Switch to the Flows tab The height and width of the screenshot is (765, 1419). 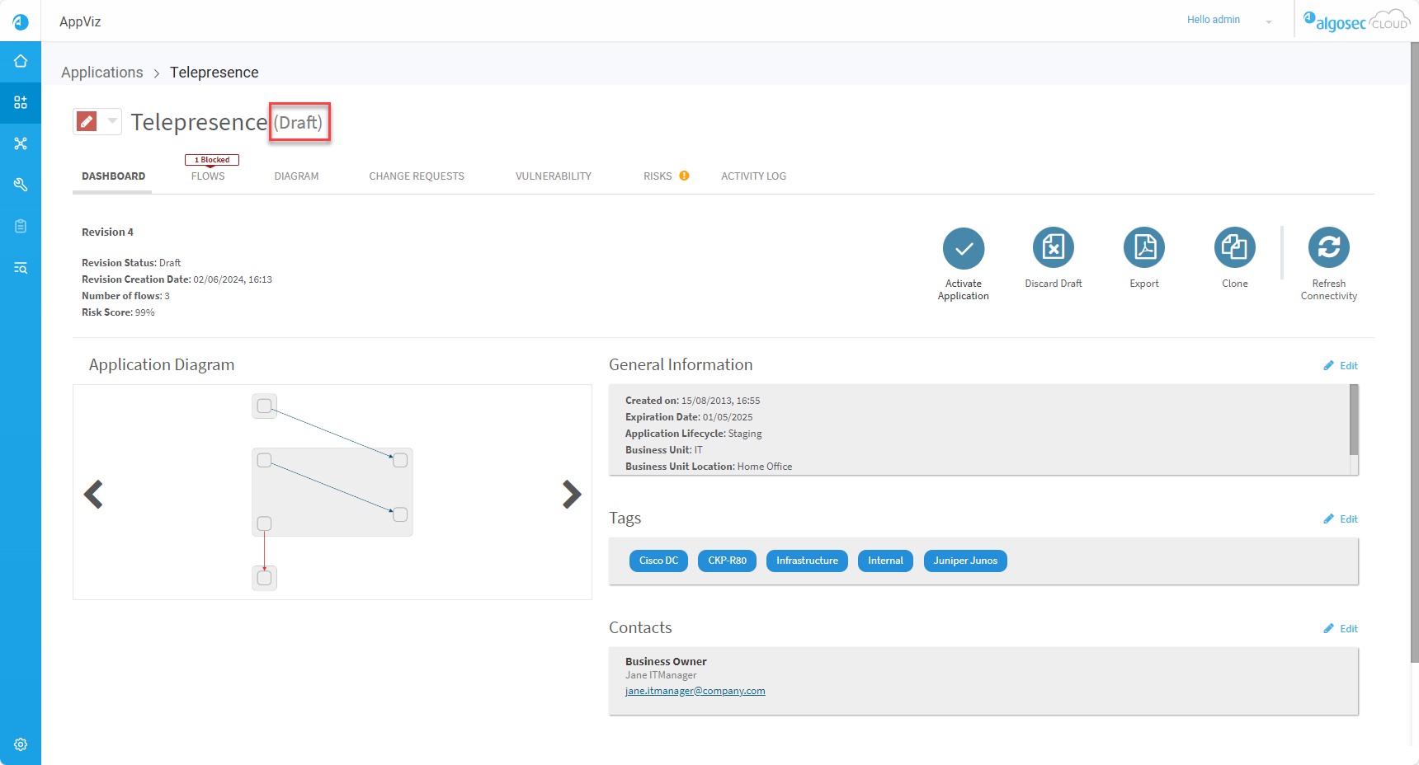(208, 176)
